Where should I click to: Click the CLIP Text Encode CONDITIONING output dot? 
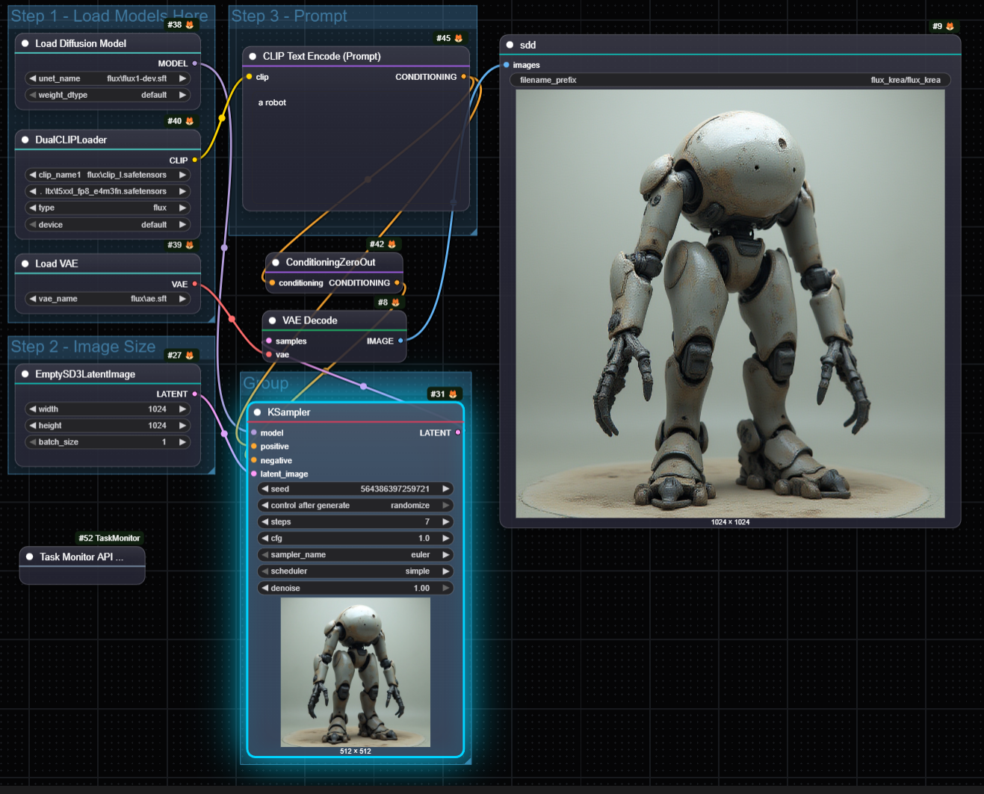464,77
